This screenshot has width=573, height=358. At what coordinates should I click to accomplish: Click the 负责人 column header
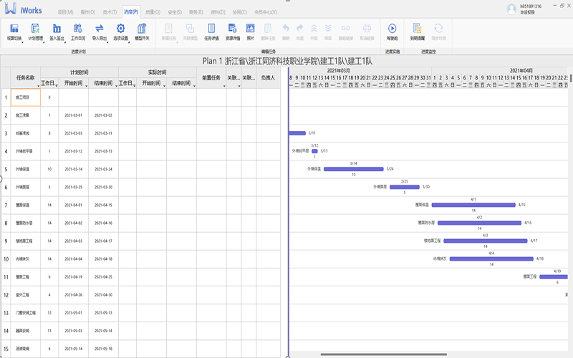coord(268,78)
